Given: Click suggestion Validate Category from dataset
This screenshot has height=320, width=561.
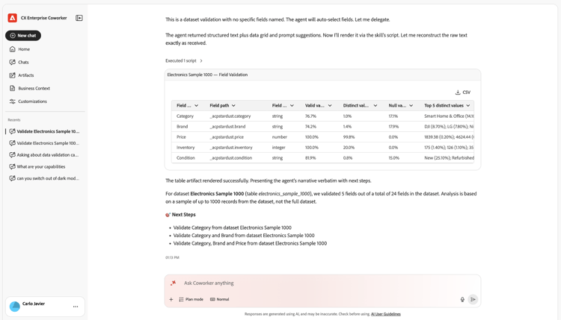Looking at the screenshot, I should [232, 228].
